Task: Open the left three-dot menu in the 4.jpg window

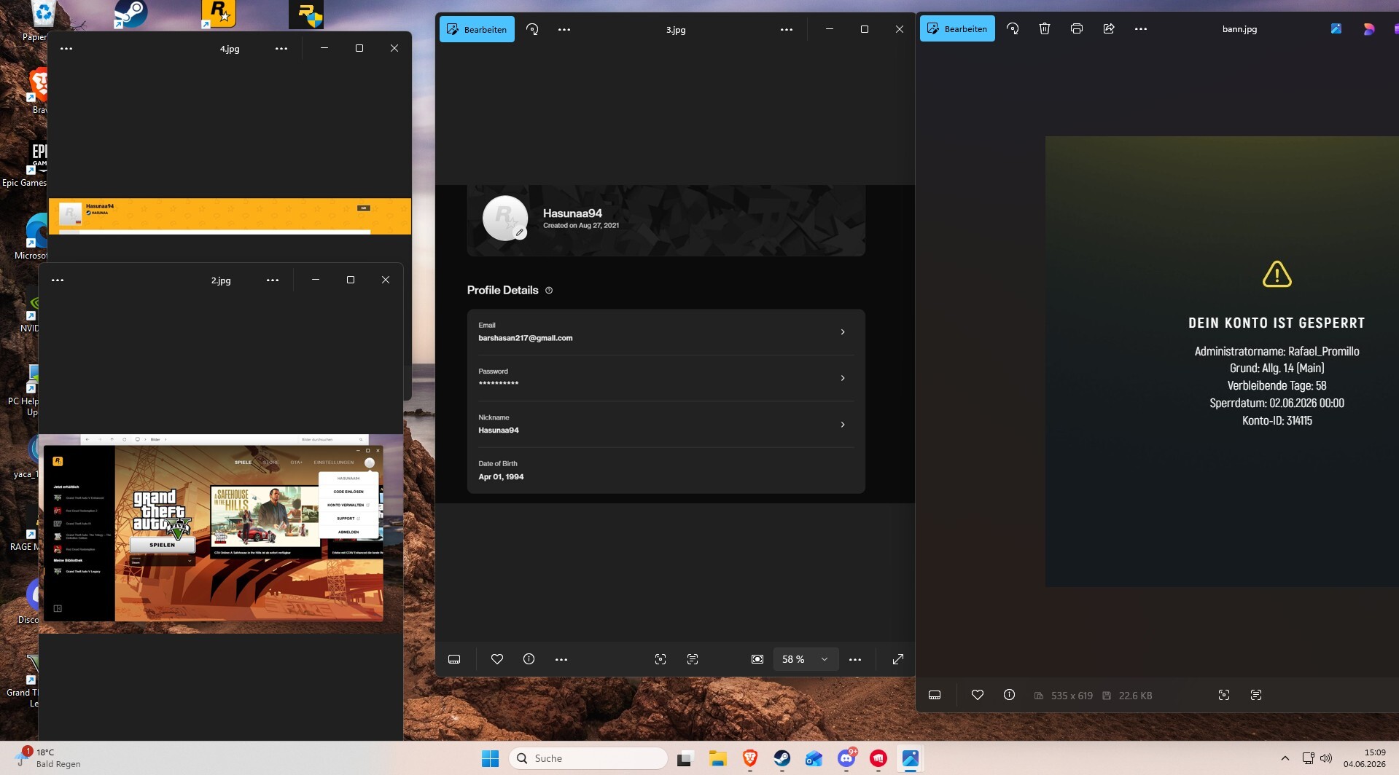Action: (x=66, y=48)
